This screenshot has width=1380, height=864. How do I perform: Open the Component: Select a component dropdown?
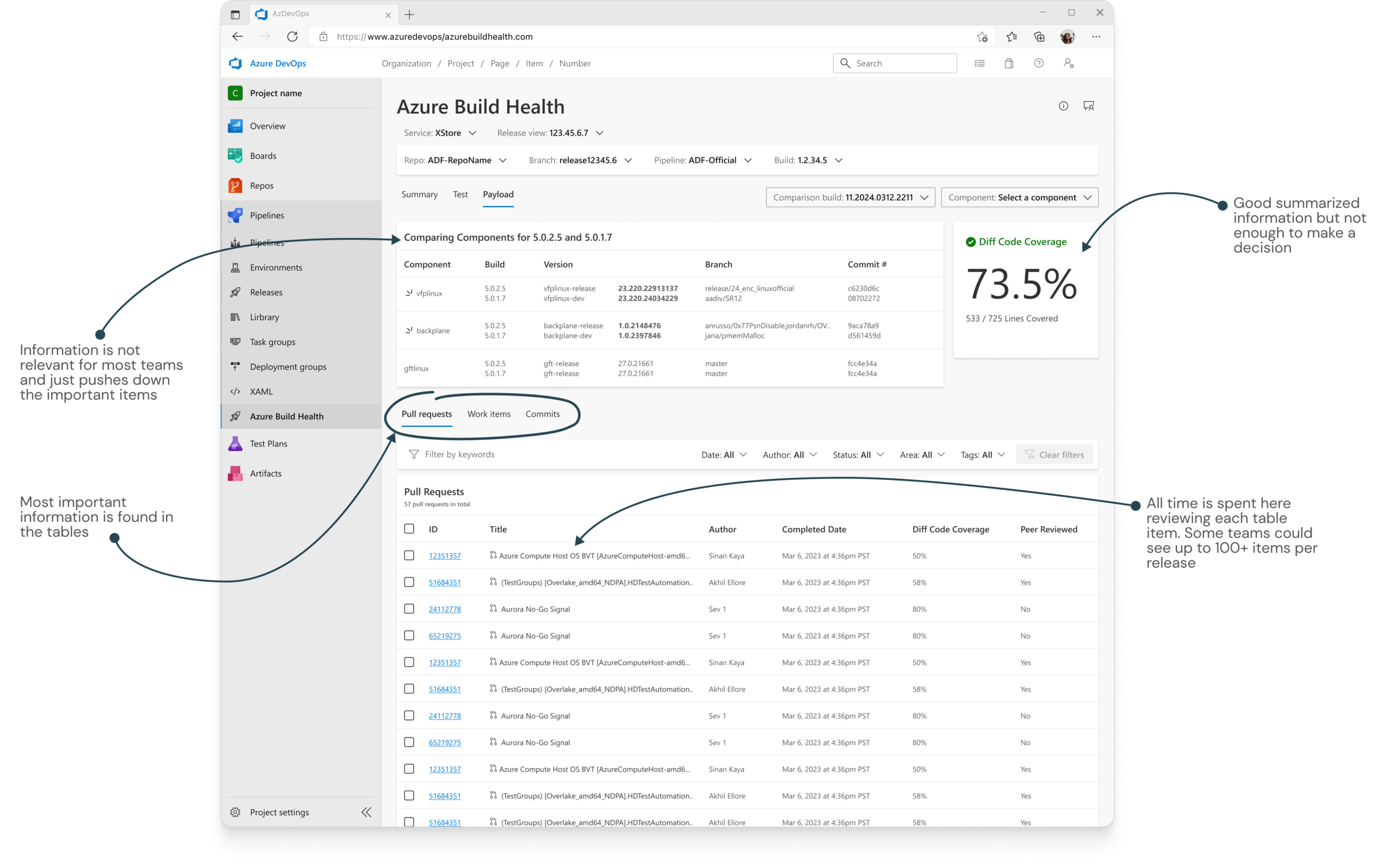point(1019,197)
